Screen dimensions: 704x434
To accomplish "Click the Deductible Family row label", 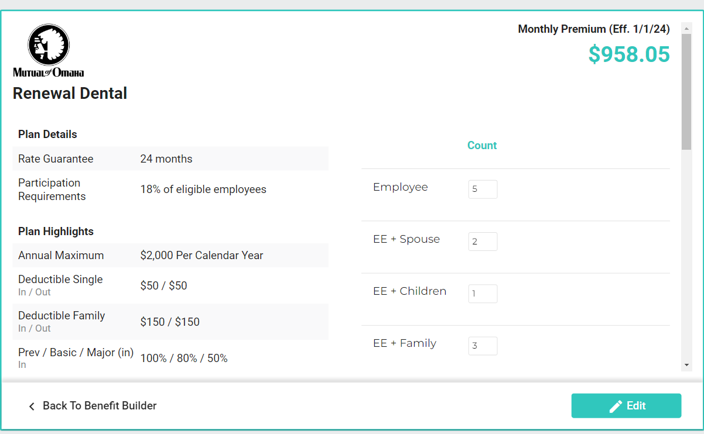I will tap(61, 316).
